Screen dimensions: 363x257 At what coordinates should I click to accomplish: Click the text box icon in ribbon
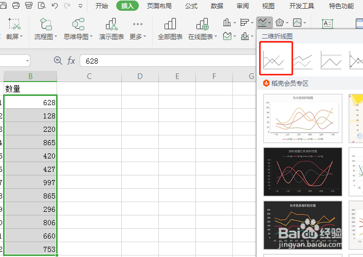point(328,24)
